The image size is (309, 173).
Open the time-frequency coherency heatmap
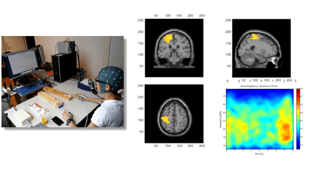coord(260,119)
